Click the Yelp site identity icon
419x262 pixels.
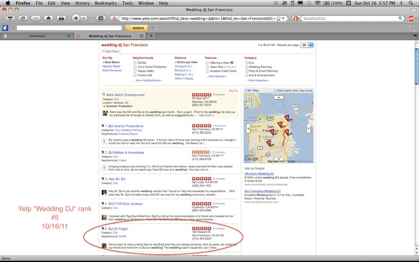coord(115,19)
